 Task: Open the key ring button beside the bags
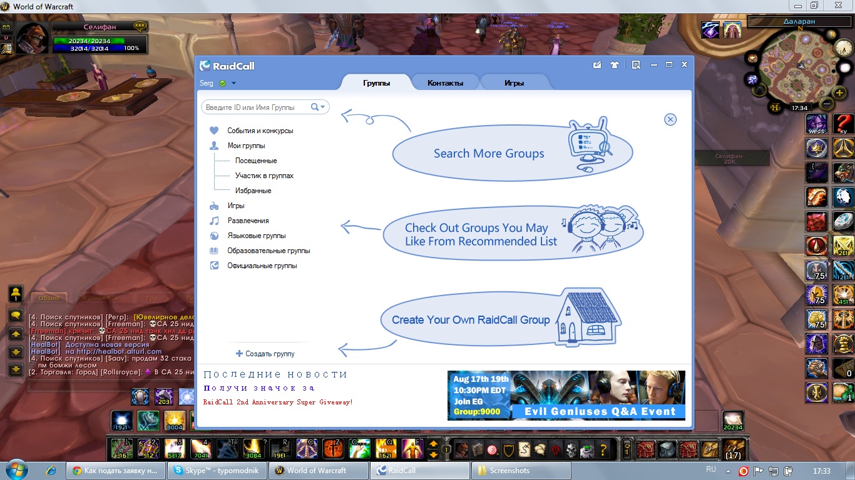(x=627, y=449)
